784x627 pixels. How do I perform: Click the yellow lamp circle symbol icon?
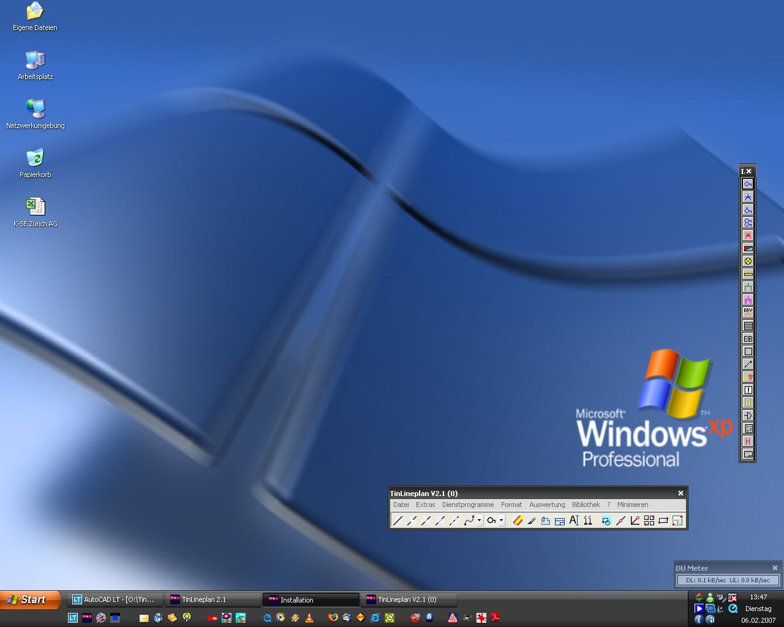point(748,261)
